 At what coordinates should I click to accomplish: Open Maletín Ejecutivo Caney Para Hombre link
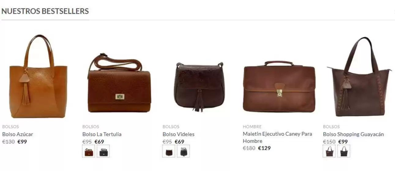[278, 137]
